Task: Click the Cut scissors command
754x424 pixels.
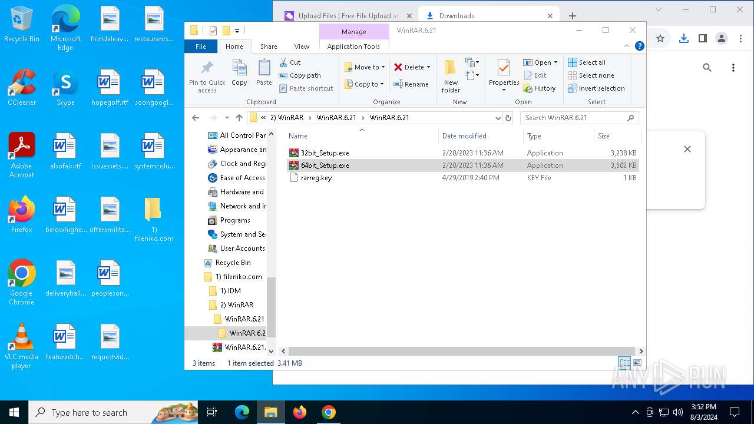Action: point(290,62)
